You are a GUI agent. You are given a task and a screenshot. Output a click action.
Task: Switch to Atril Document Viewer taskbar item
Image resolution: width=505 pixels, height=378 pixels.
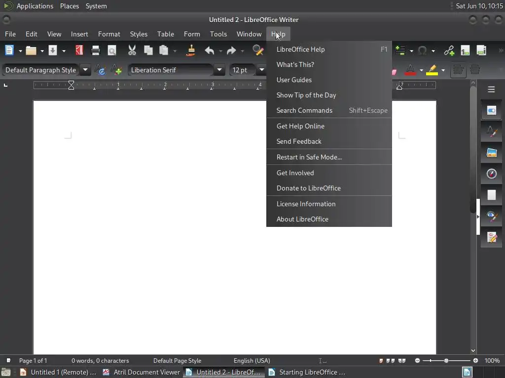[x=141, y=372]
